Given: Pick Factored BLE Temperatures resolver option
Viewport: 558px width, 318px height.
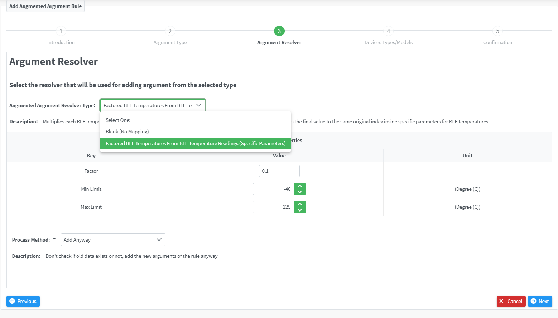Looking at the screenshot, I should [195, 143].
